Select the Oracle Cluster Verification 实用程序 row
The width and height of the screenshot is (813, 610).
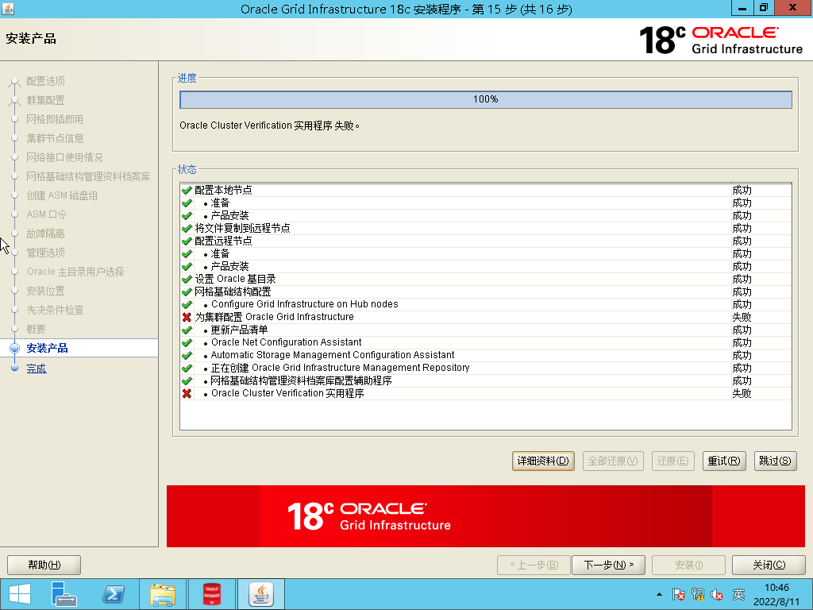click(x=485, y=394)
